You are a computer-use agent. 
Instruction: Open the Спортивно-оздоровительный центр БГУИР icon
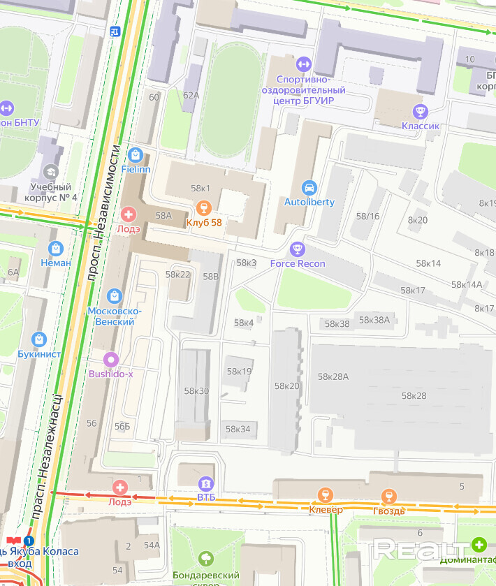[x=303, y=64]
